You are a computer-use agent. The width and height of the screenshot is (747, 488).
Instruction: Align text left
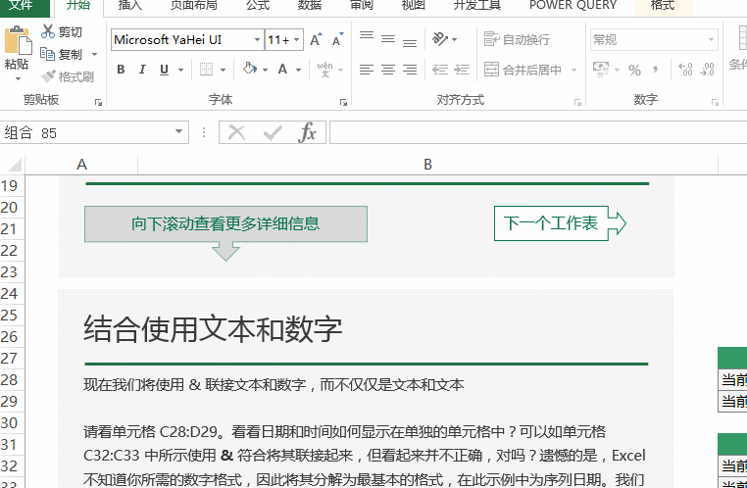367,70
